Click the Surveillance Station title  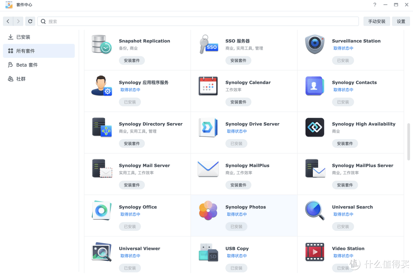(x=356, y=41)
